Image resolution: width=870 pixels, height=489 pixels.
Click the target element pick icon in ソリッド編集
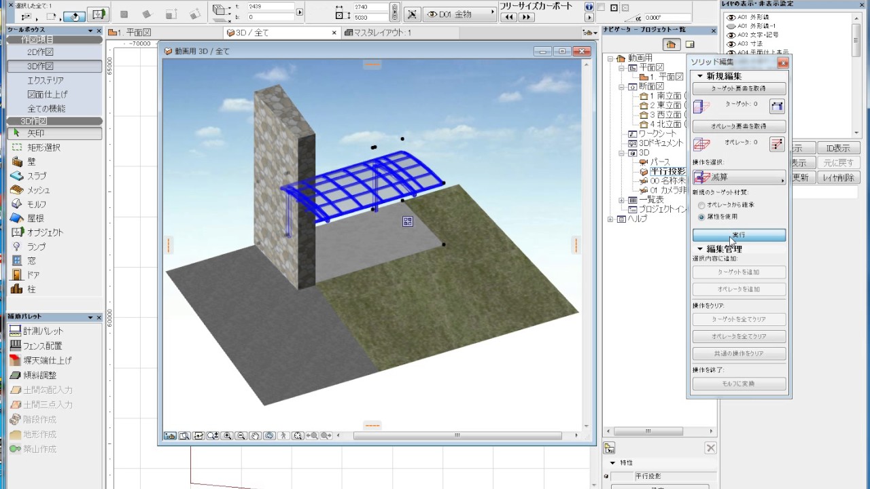(777, 106)
